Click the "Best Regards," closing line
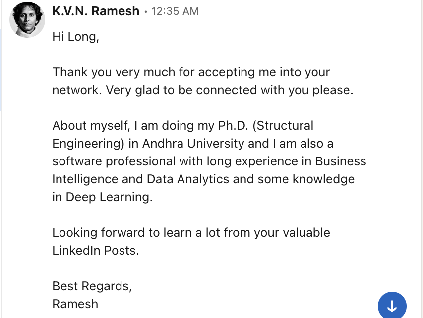 [92, 286]
